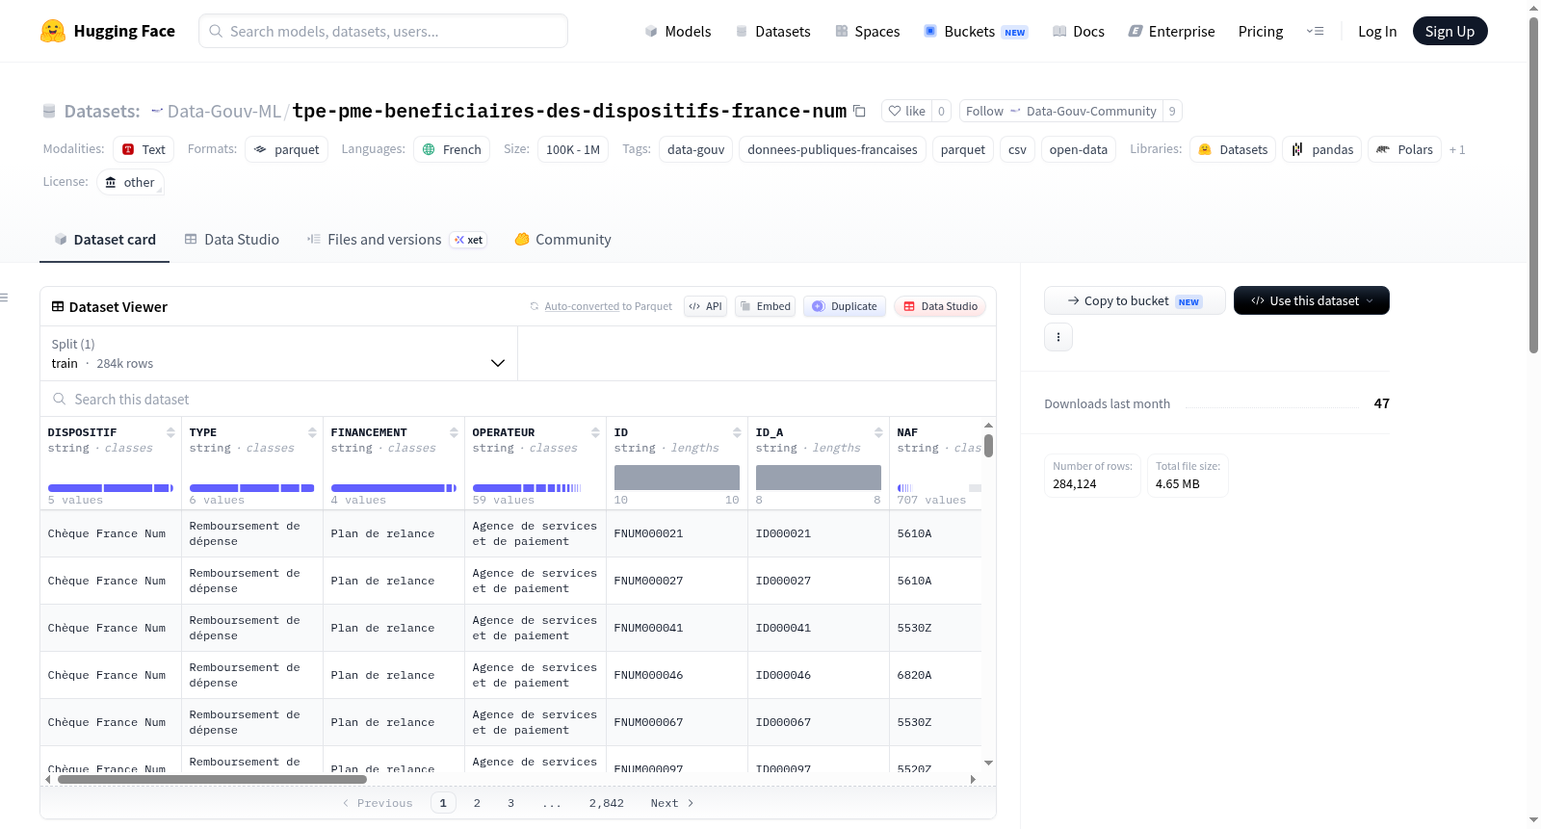The height and width of the screenshot is (829, 1541).
Task: Copy dataset name with the copy icon
Action: click(859, 112)
